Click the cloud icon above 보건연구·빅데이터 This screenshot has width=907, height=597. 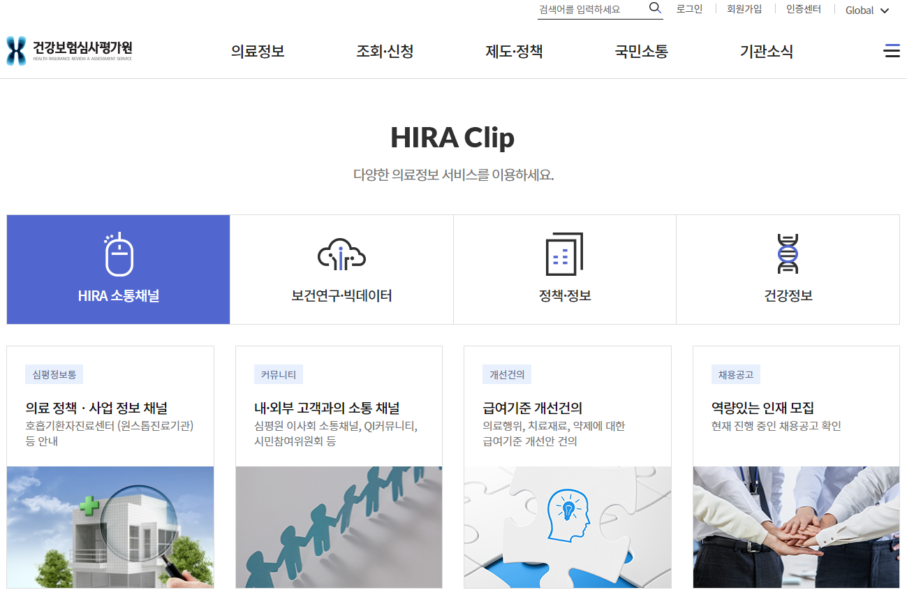[x=341, y=254]
